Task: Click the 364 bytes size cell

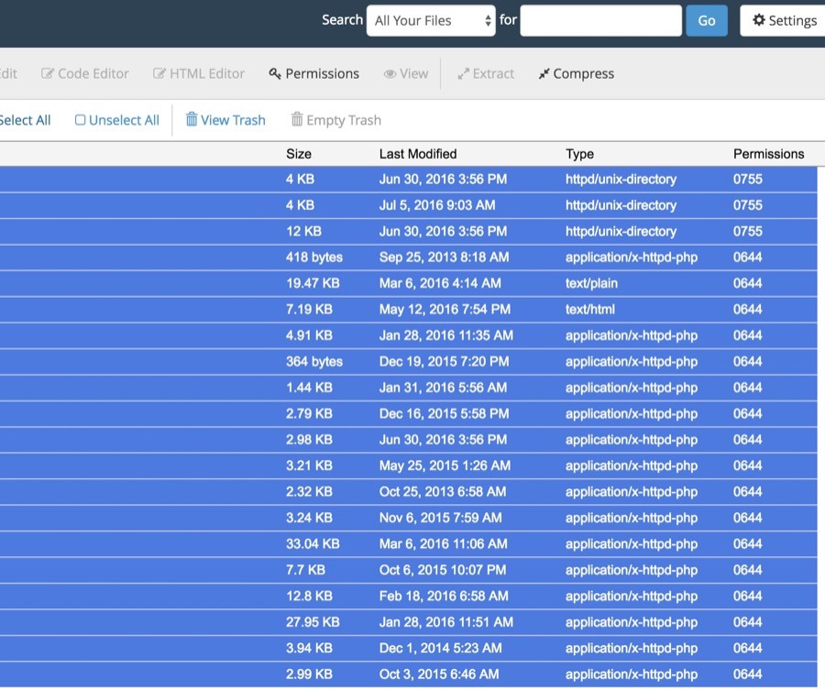Action: coord(314,361)
